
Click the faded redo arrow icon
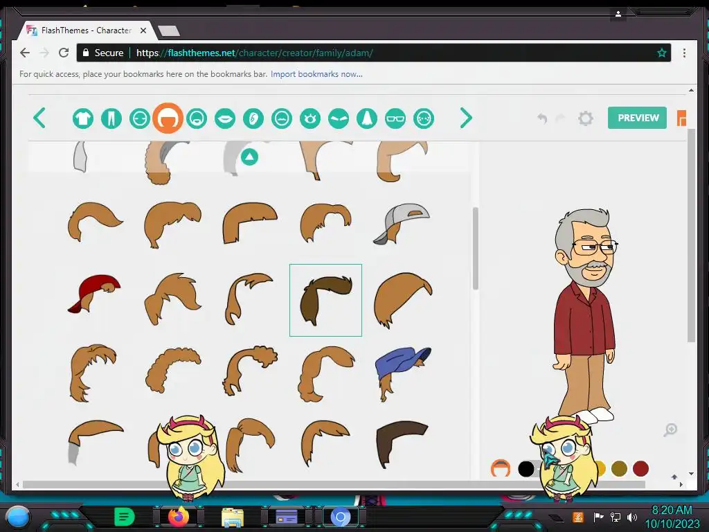pyautogui.click(x=560, y=118)
